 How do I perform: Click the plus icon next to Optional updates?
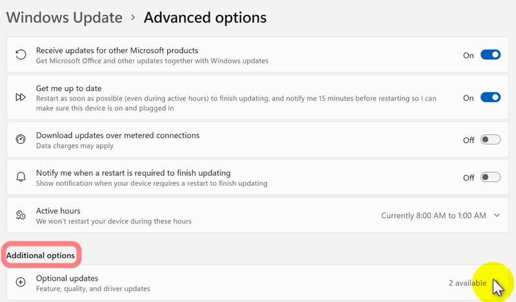point(21,283)
